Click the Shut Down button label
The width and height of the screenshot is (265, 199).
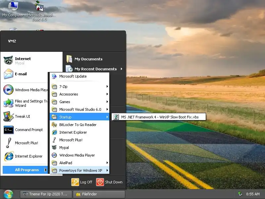pyautogui.click(x=114, y=182)
